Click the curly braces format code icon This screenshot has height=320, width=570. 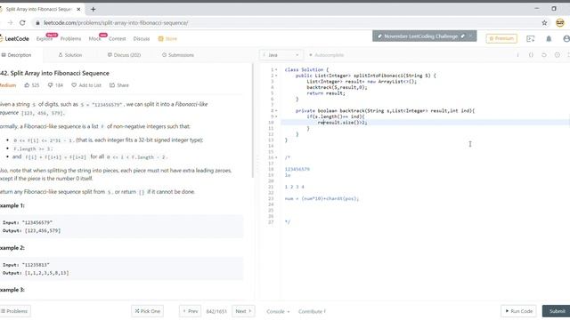pos(531,55)
